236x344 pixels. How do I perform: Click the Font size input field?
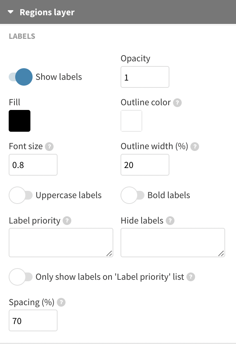coord(33,165)
